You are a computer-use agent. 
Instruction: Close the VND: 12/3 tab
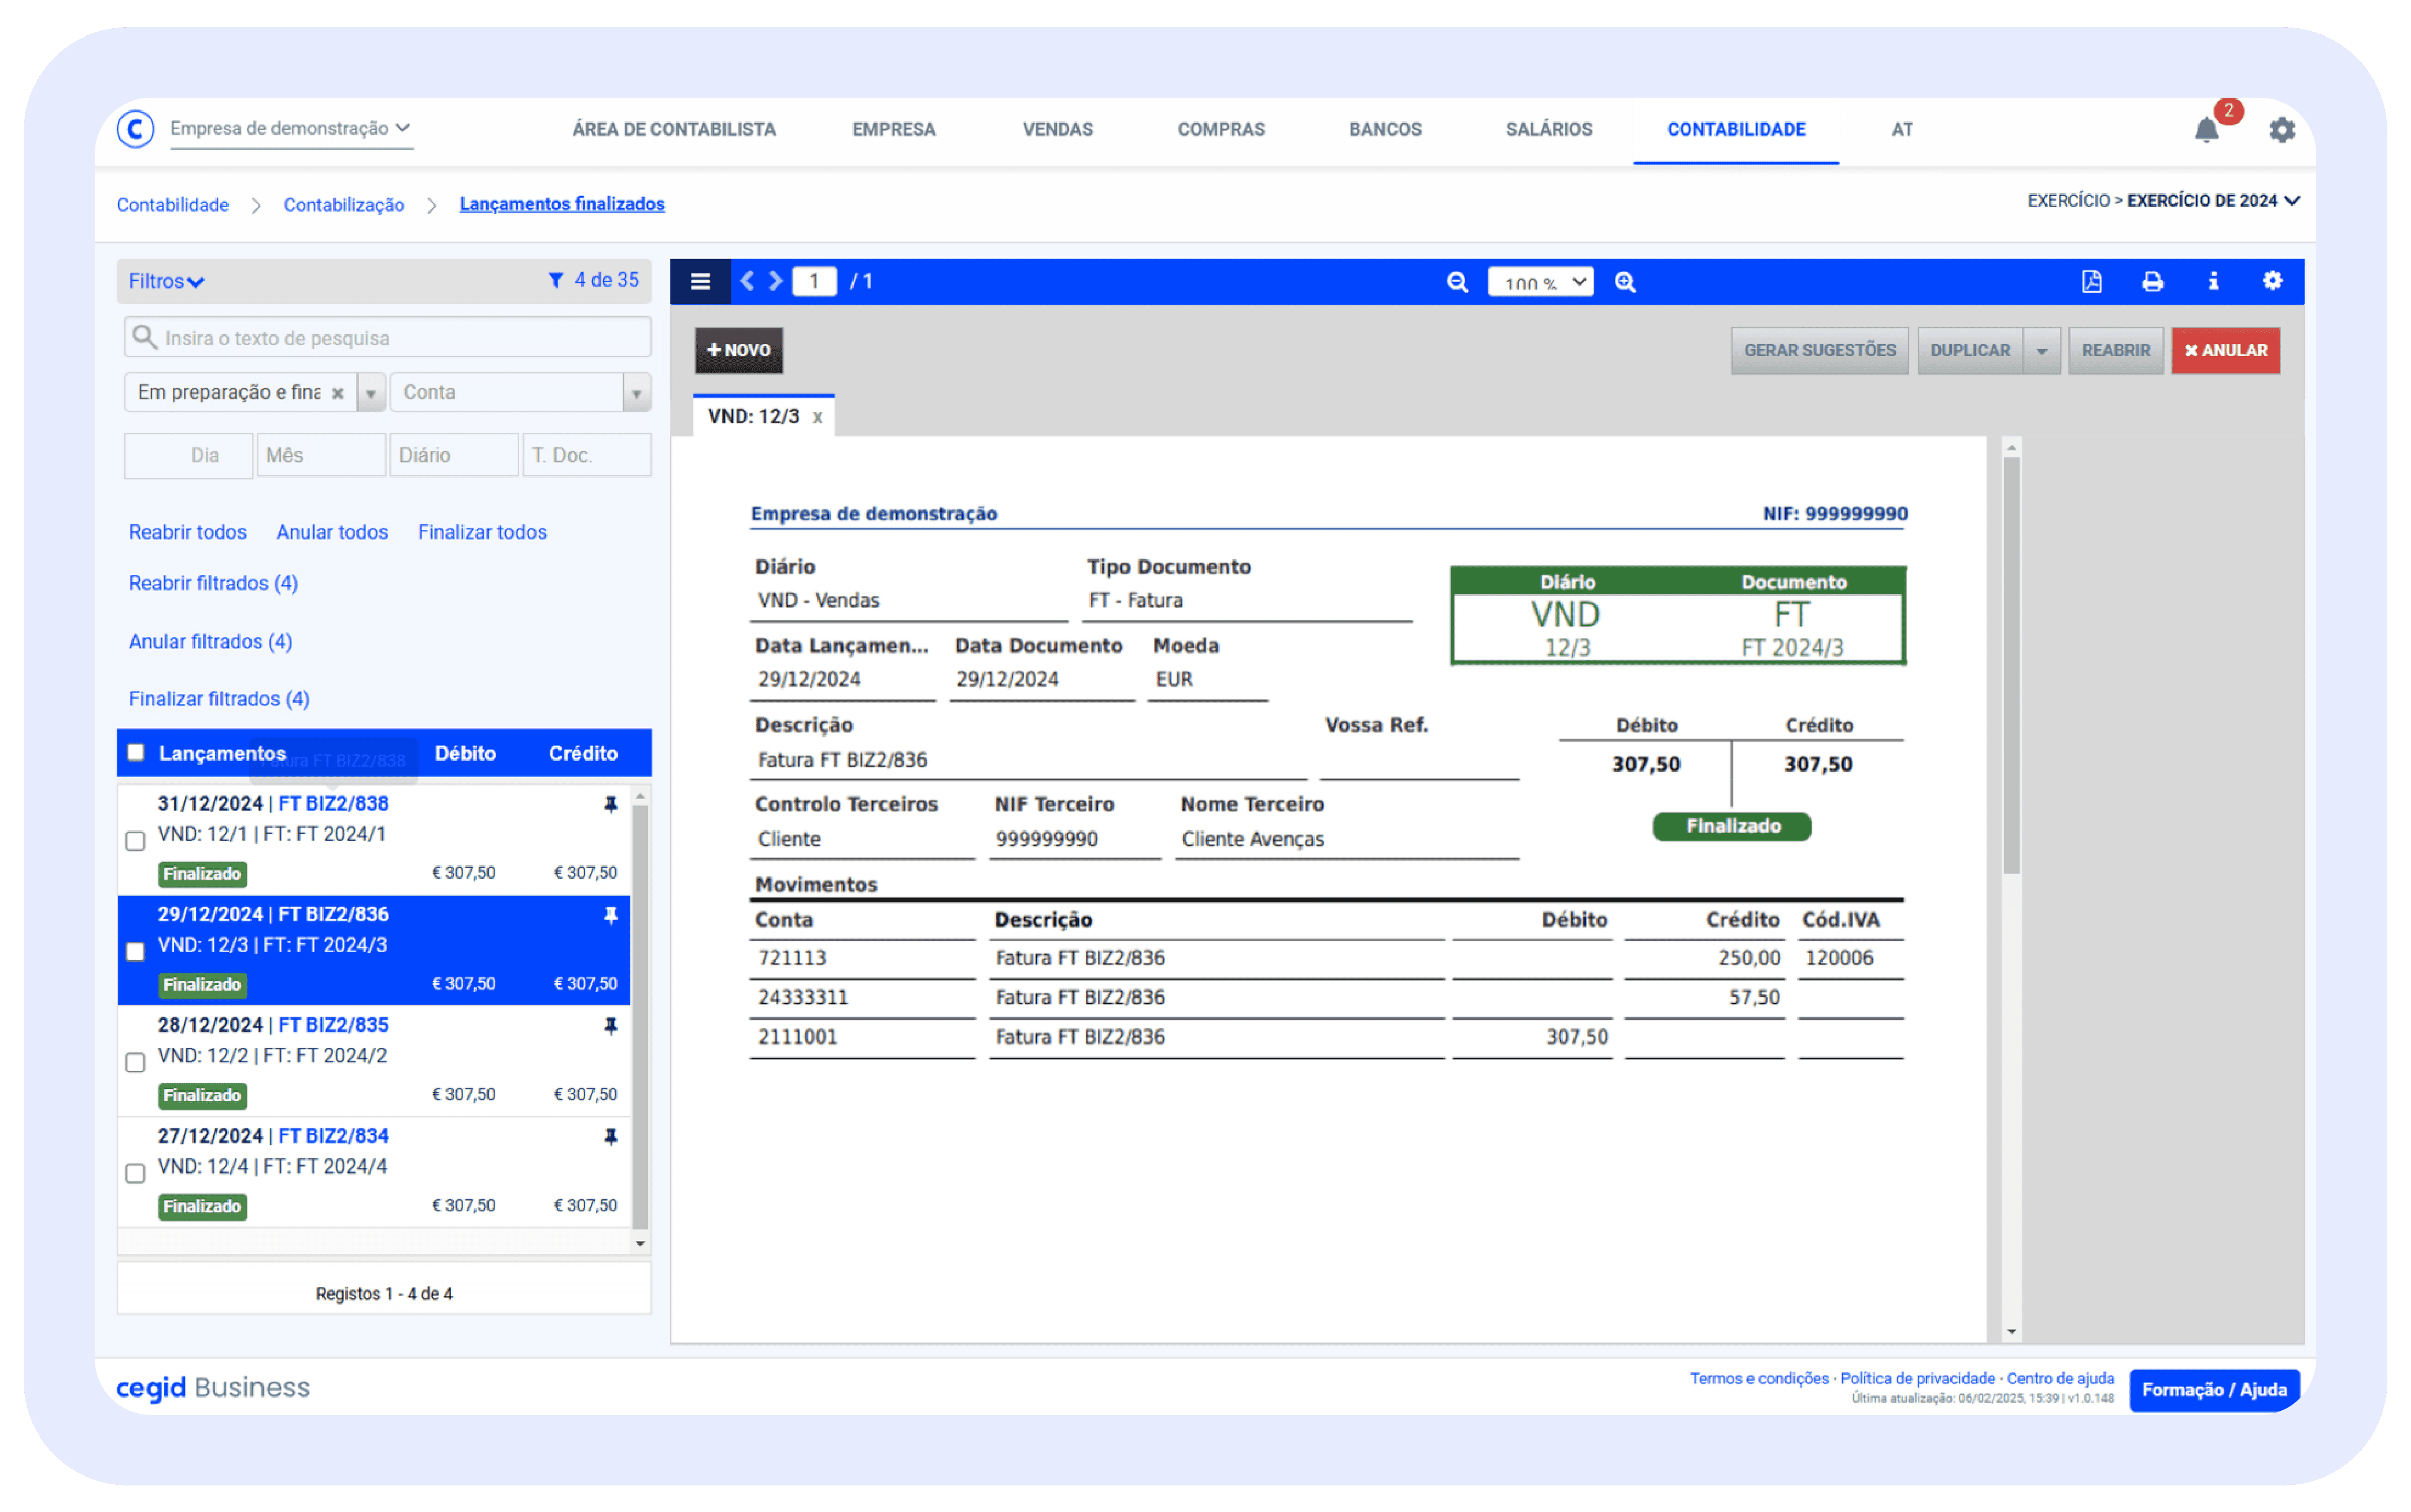click(x=818, y=418)
